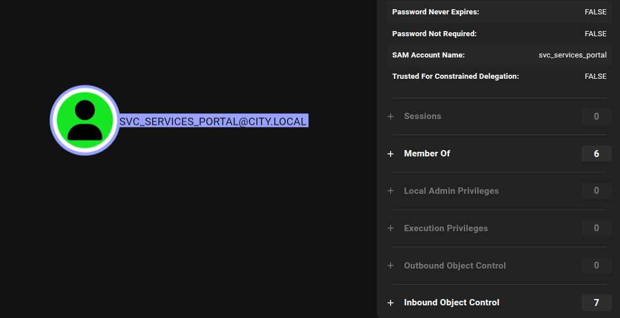
Task: Click the plus icon by Outbound Object Control
Action: click(391, 266)
